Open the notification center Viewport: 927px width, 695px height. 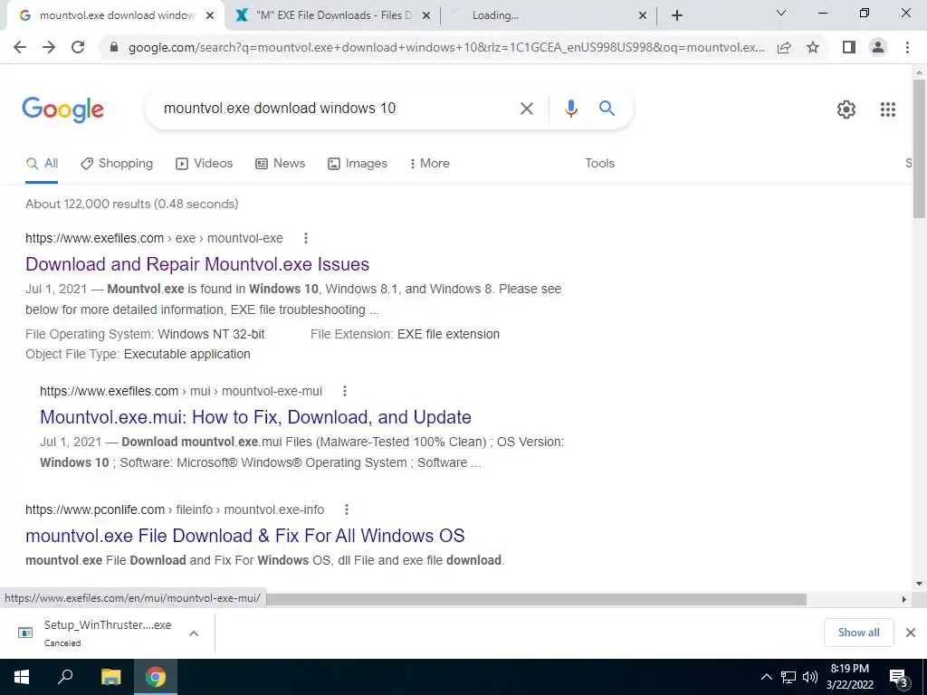tap(899, 677)
